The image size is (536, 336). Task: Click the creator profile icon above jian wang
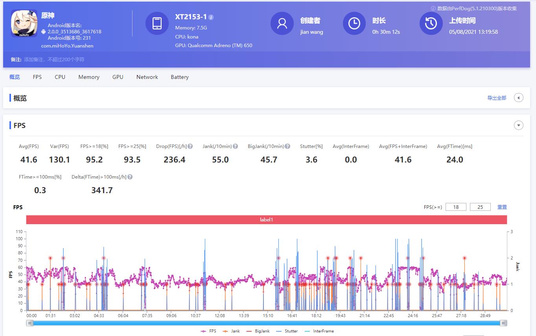click(282, 24)
